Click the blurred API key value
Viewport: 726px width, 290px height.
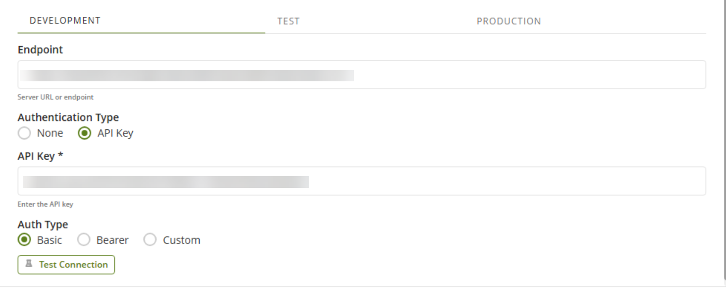[166, 181]
